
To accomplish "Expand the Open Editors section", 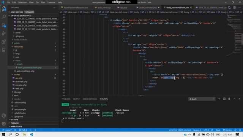I will (33, 12).
